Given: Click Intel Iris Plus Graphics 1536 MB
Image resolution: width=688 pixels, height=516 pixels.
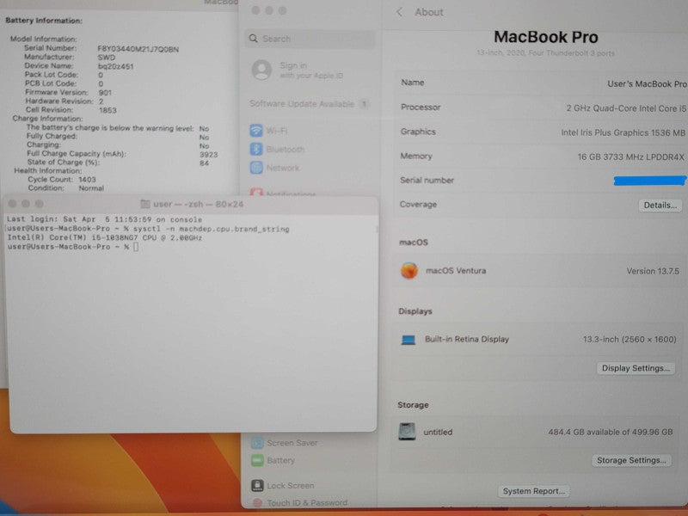Looking at the screenshot, I should pyautogui.click(x=623, y=132).
